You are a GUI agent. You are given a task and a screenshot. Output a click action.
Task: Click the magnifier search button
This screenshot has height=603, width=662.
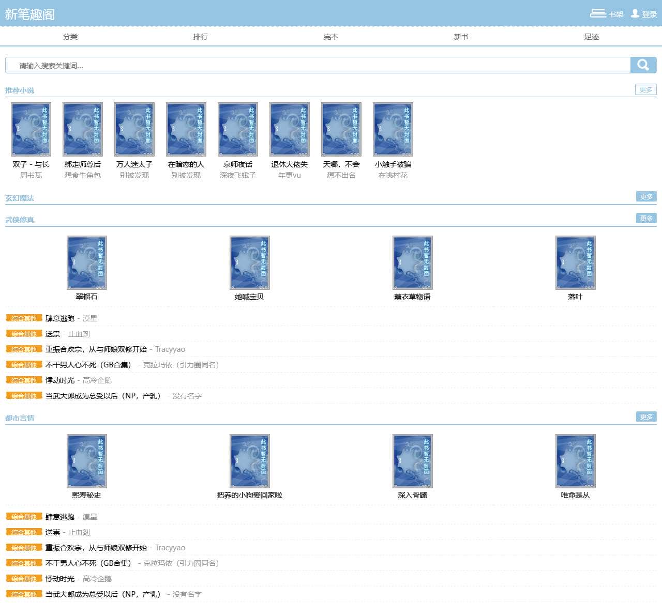(x=643, y=65)
